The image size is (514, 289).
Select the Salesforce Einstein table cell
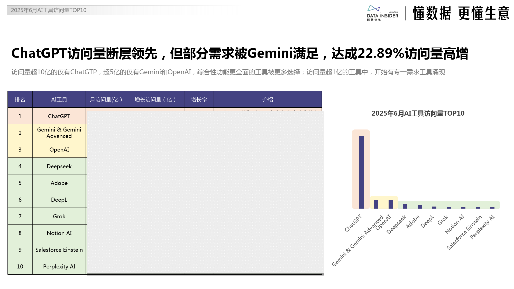tap(60, 250)
